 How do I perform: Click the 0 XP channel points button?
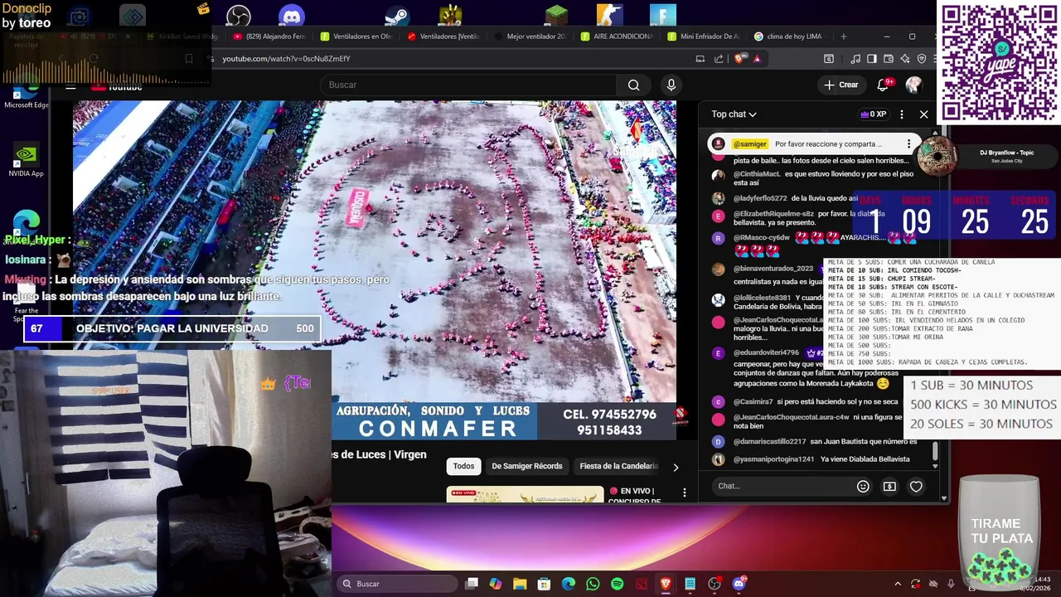tap(873, 114)
